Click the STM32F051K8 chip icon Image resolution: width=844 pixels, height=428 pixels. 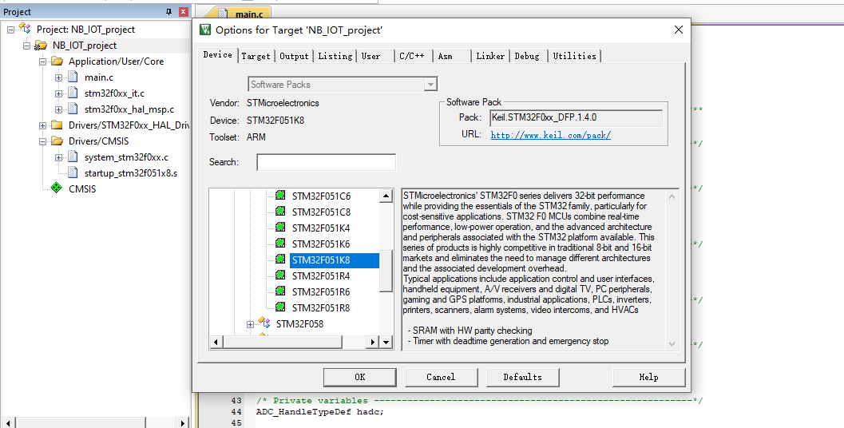pyautogui.click(x=280, y=260)
